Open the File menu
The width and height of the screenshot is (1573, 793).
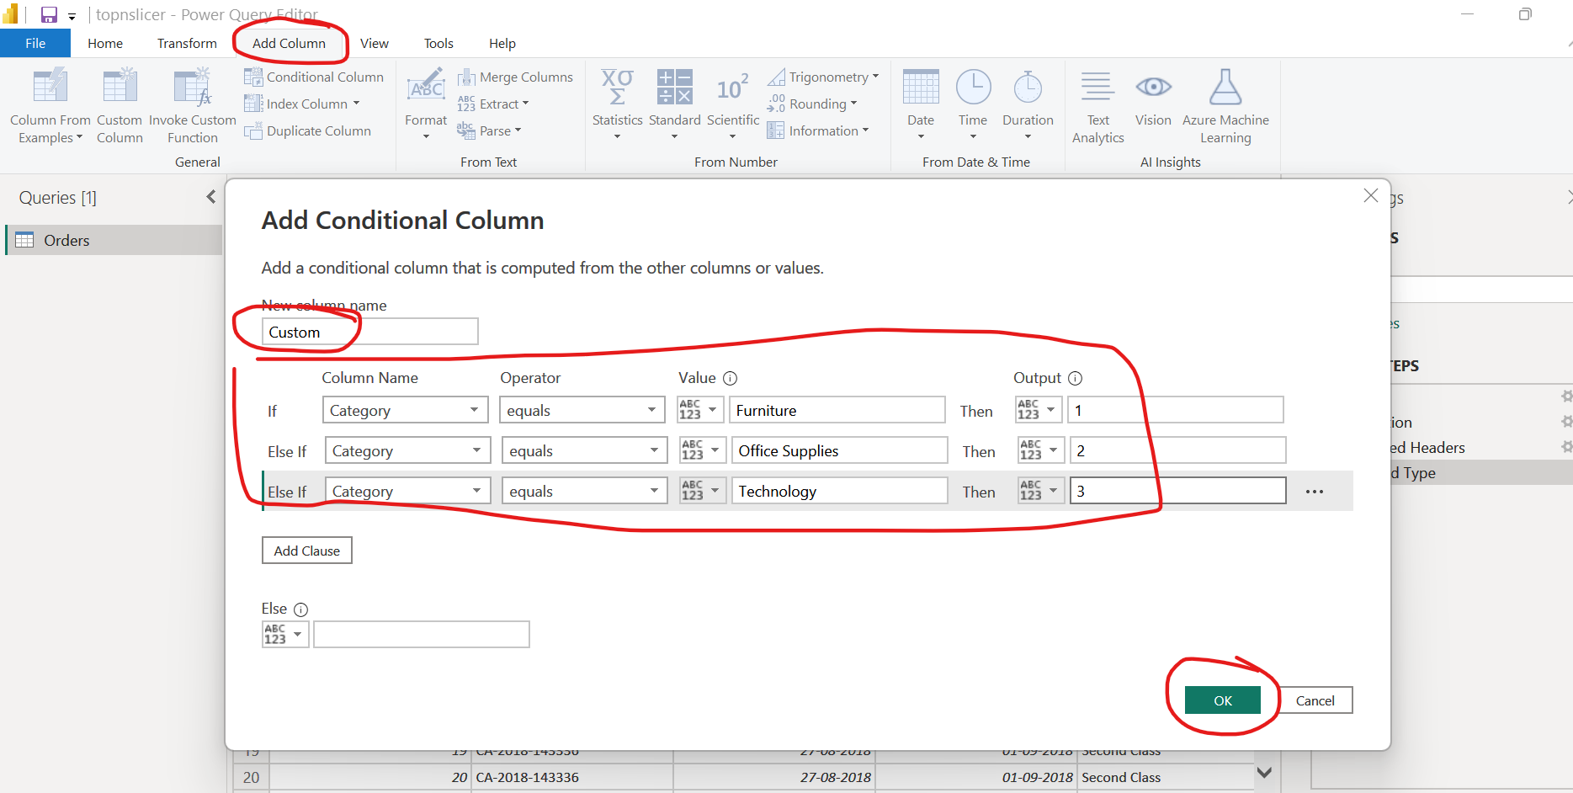click(x=35, y=43)
